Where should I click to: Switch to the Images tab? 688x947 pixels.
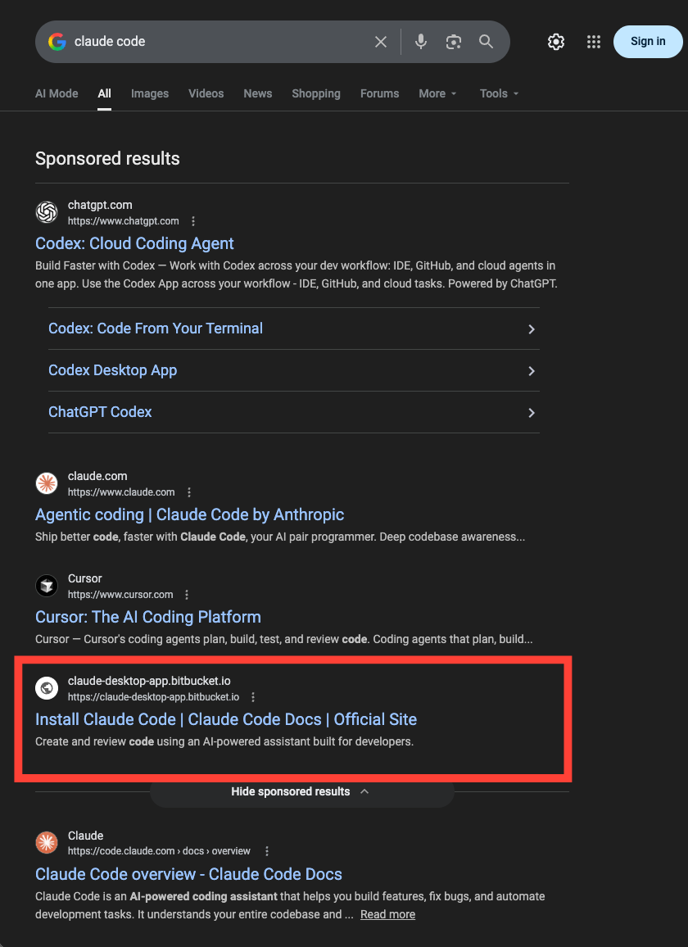pos(150,93)
